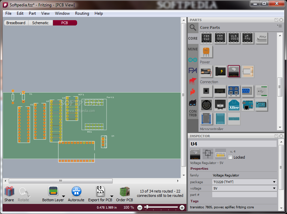Open the Arduino parts bin
This screenshot has height=214, width=287.
point(193,60)
